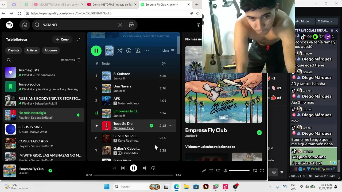342x192 pixels.
Task: Toggle shuffle in the bottom player
Action: coord(114,168)
